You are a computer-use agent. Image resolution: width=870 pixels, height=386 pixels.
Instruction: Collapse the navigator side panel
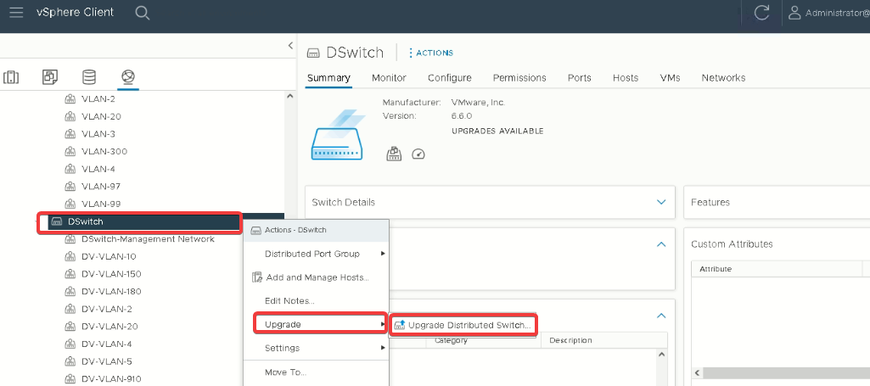(x=290, y=46)
